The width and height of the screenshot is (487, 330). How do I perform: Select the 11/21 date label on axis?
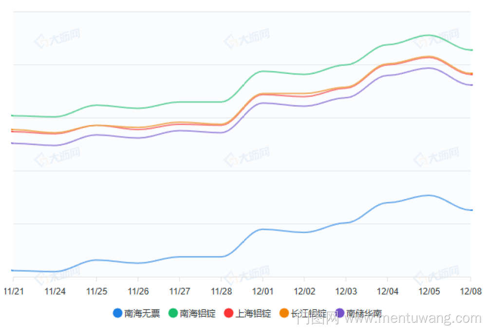(x=13, y=291)
